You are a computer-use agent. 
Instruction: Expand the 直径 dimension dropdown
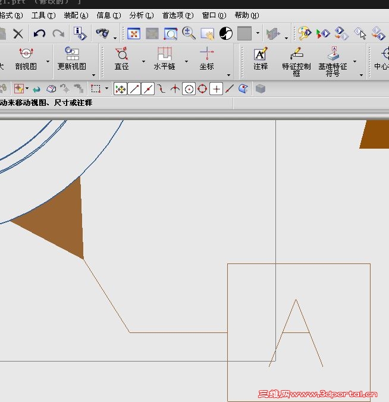pos(143,61)
